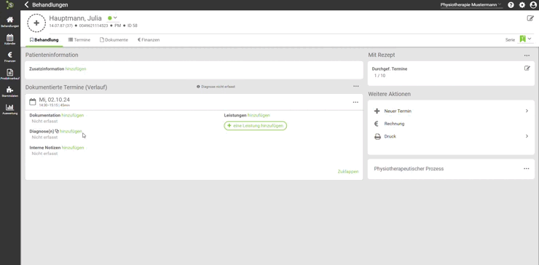Screen dimensions: 539x265
Task: Open the Serie bookmark dropdown
Action: pyautogui.click(x=525, y=39)
